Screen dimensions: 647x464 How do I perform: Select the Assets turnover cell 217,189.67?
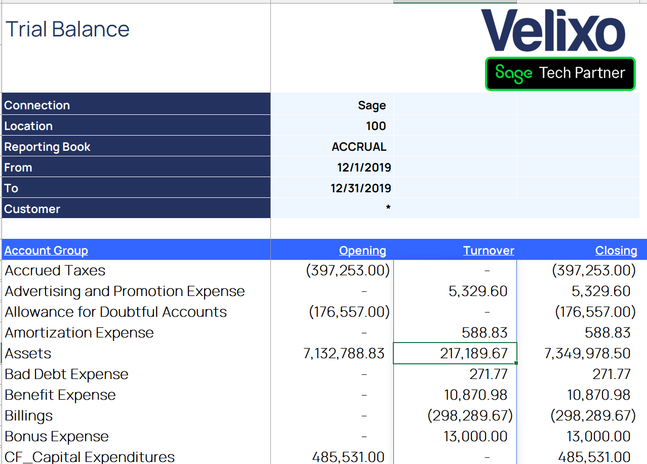tap(455, 353)
